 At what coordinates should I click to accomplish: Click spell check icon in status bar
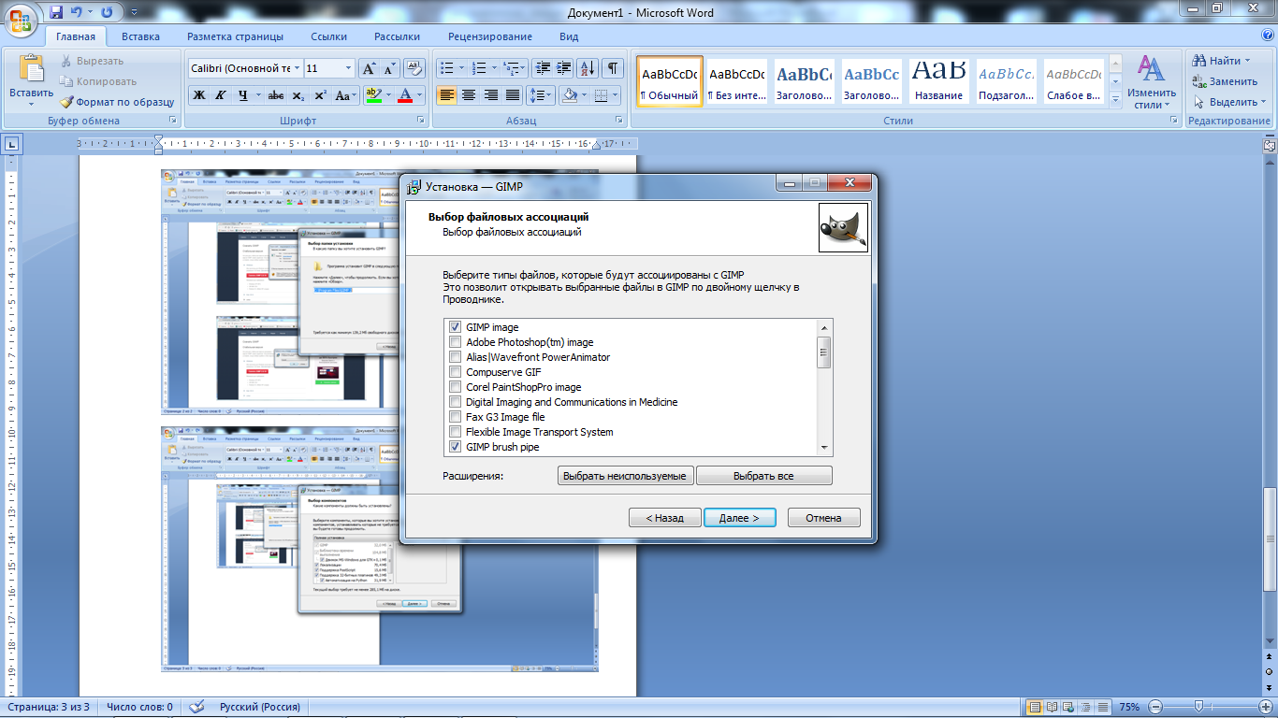pos(196,707)
